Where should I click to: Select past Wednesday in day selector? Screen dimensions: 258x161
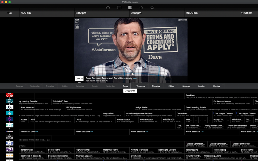[x=35, y=86]
